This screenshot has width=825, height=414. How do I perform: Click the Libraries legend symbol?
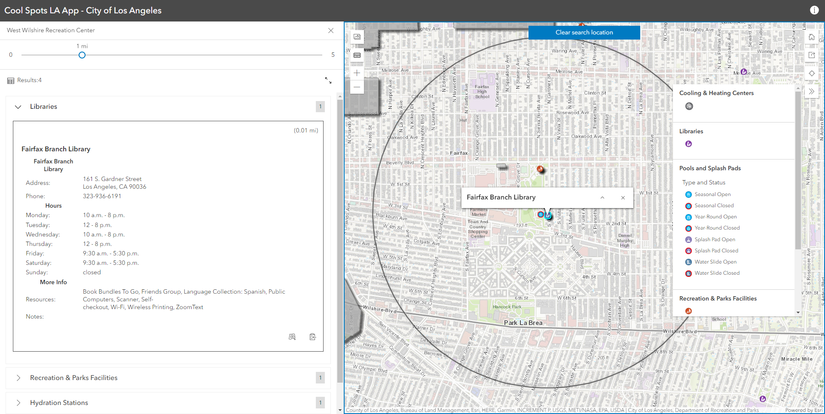(689, 144)
